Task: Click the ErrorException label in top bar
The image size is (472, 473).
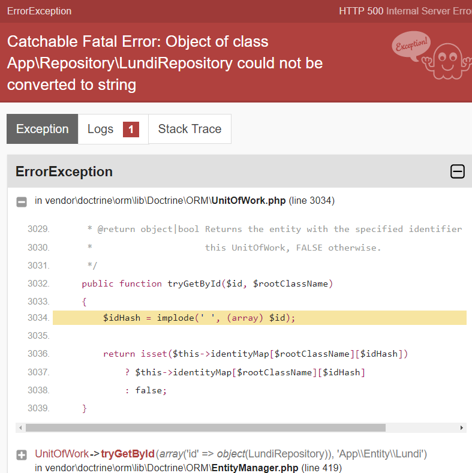Action: tap(39, 11)
